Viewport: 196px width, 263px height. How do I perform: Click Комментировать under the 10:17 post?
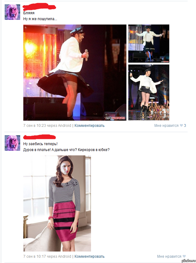coord(89,256)
